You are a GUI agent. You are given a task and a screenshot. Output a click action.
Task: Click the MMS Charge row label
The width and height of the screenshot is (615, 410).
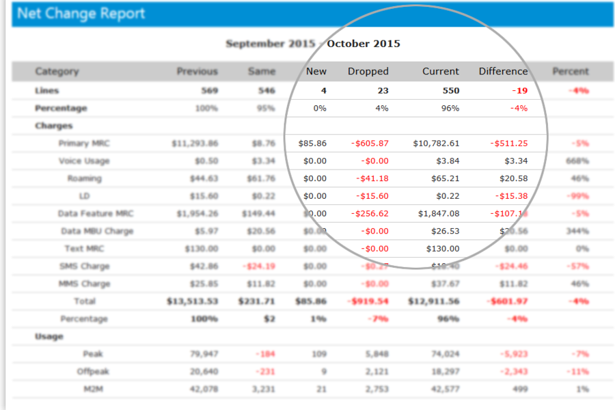coord(84,284)
